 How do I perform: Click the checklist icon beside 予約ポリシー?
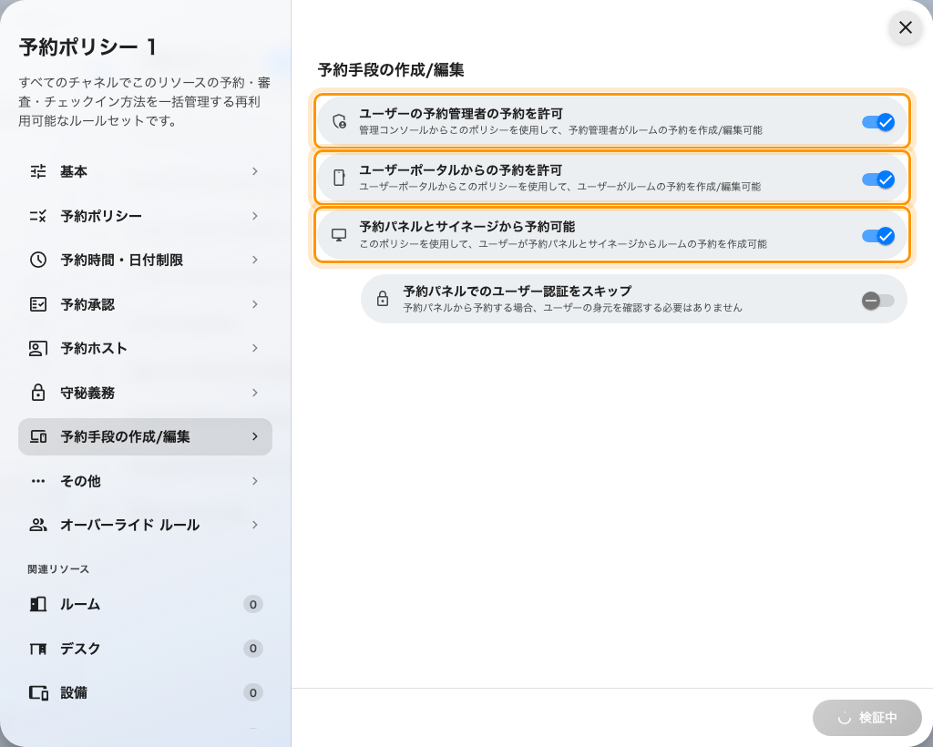(x=38, y=216)
